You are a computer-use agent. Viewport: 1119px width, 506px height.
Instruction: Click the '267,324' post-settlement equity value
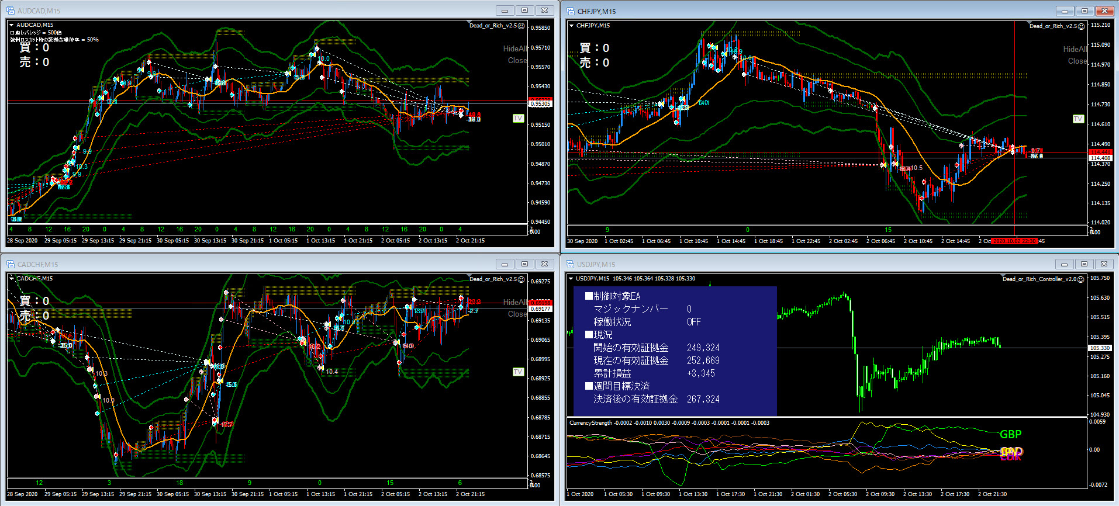pyautogui.click(x=703, y=399)
